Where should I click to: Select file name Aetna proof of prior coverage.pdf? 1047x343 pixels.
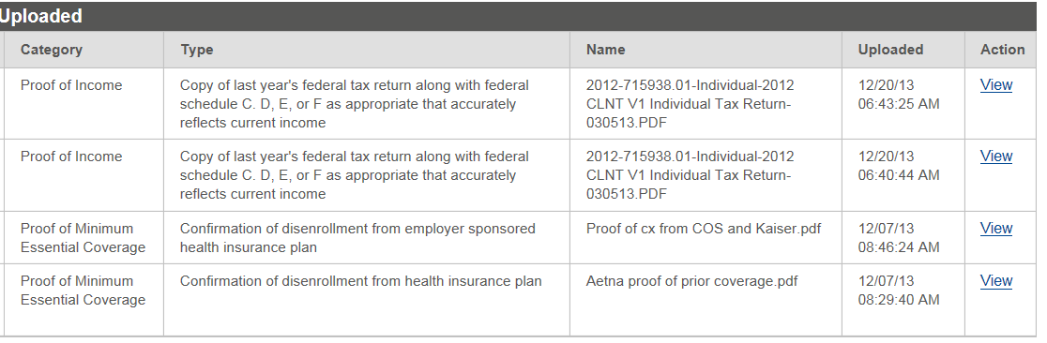691,281
